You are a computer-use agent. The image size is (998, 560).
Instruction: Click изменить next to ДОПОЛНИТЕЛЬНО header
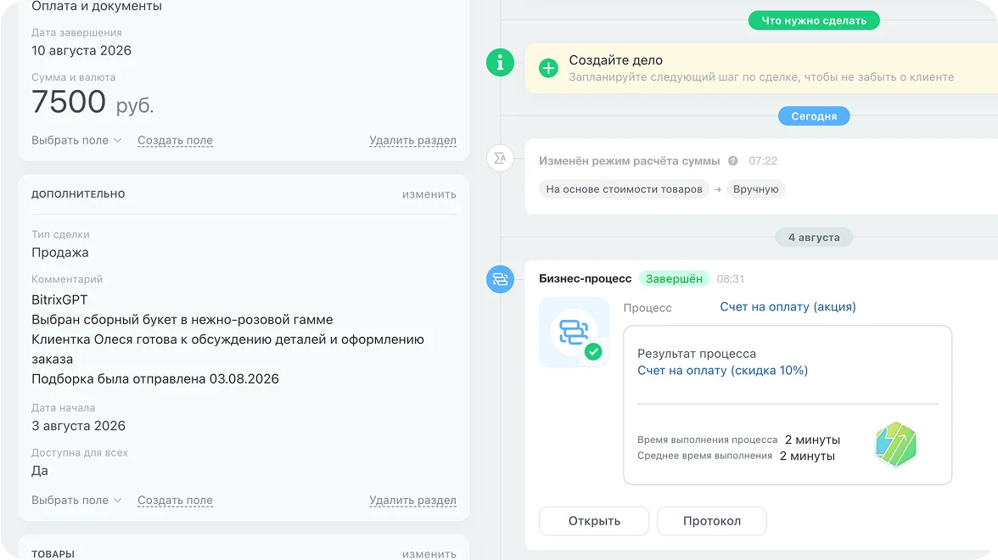click(x=429, y=195)
